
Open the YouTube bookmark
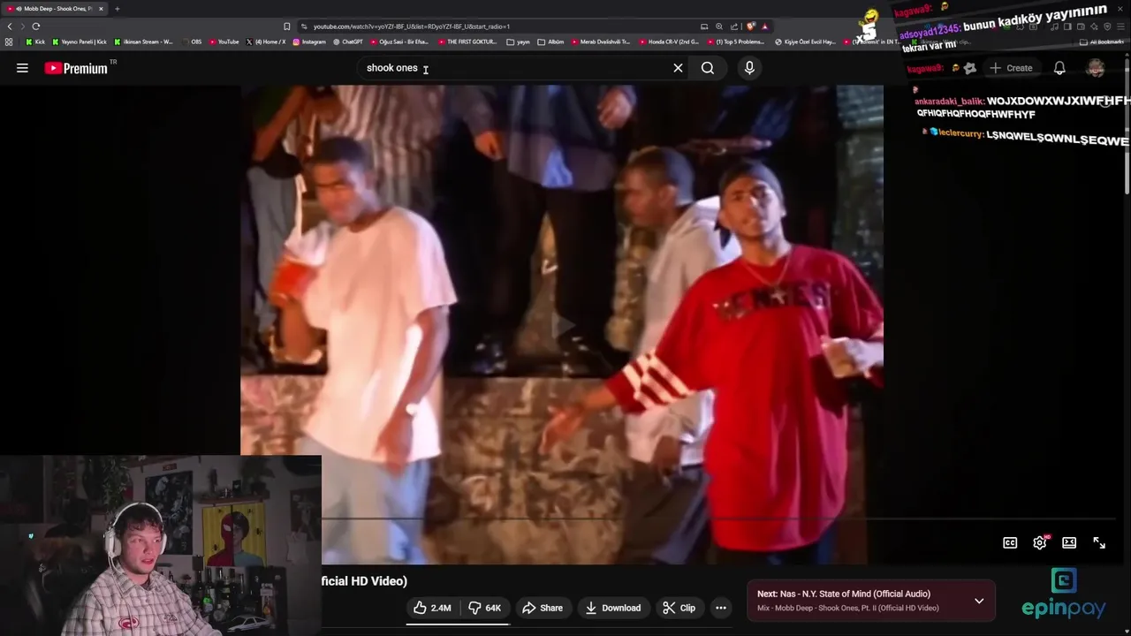click(x=224, y=42)
